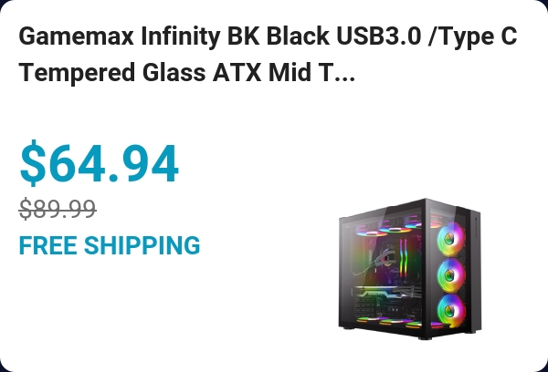Viewport: 548px width, 372px height.
Task: Click the black front edge of the case image
Action: coord(473,274)
